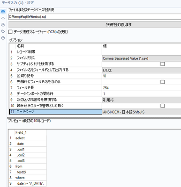181x187 pixels.
Task: Open the navigation icon in the sidebar
Action: 3,25
